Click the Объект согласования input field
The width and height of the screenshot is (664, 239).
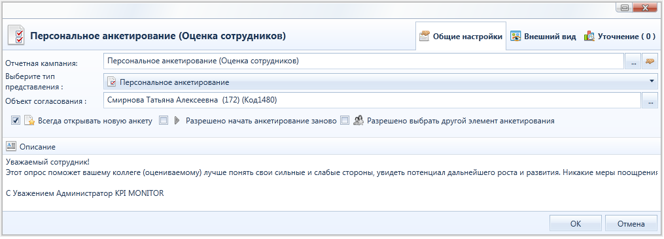(x=372, y=101)
